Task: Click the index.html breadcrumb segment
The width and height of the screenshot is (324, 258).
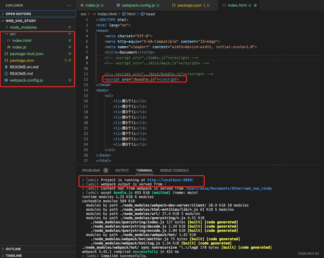Action: click(x=107, y=14)
